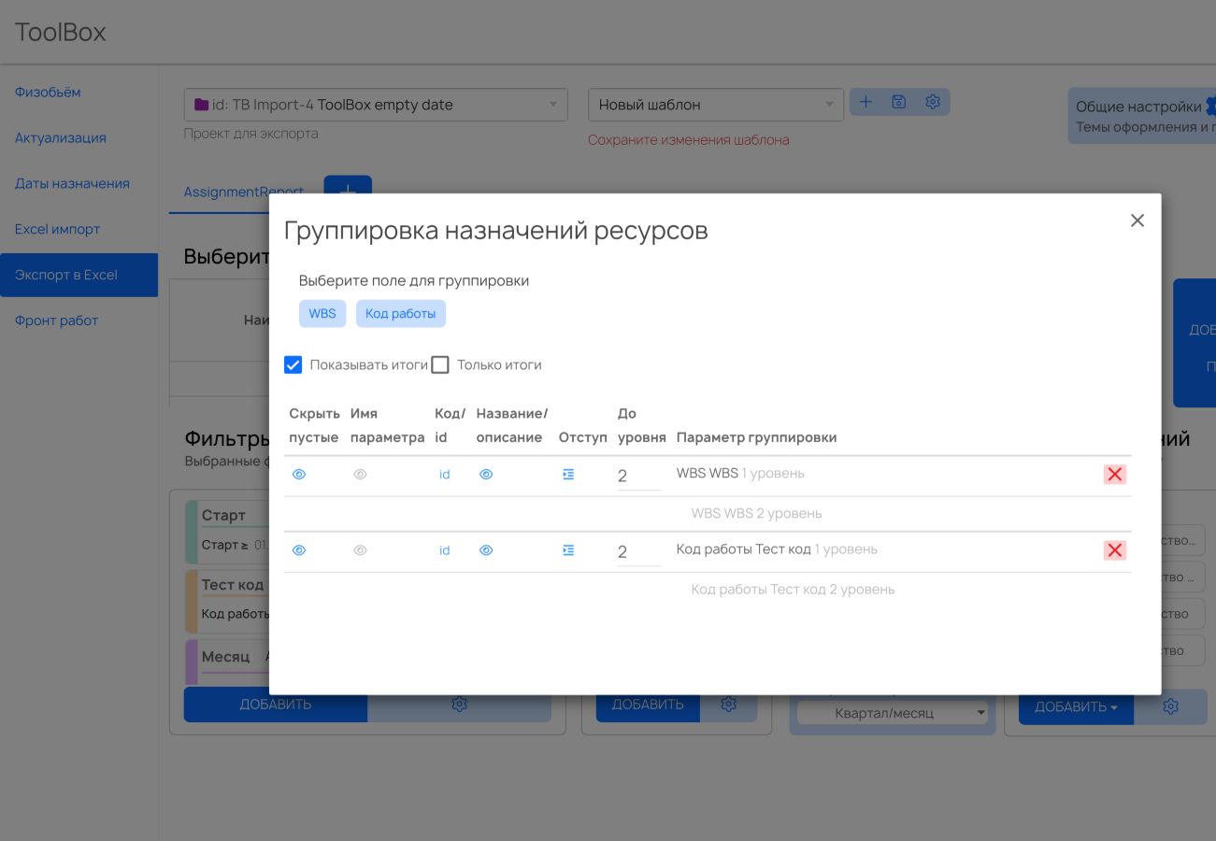Uncheck Показывать итоги checkbox
The image size is (1216, 841).
coord(293,364)
